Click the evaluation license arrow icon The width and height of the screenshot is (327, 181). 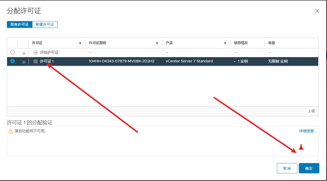tap(36, 53)
